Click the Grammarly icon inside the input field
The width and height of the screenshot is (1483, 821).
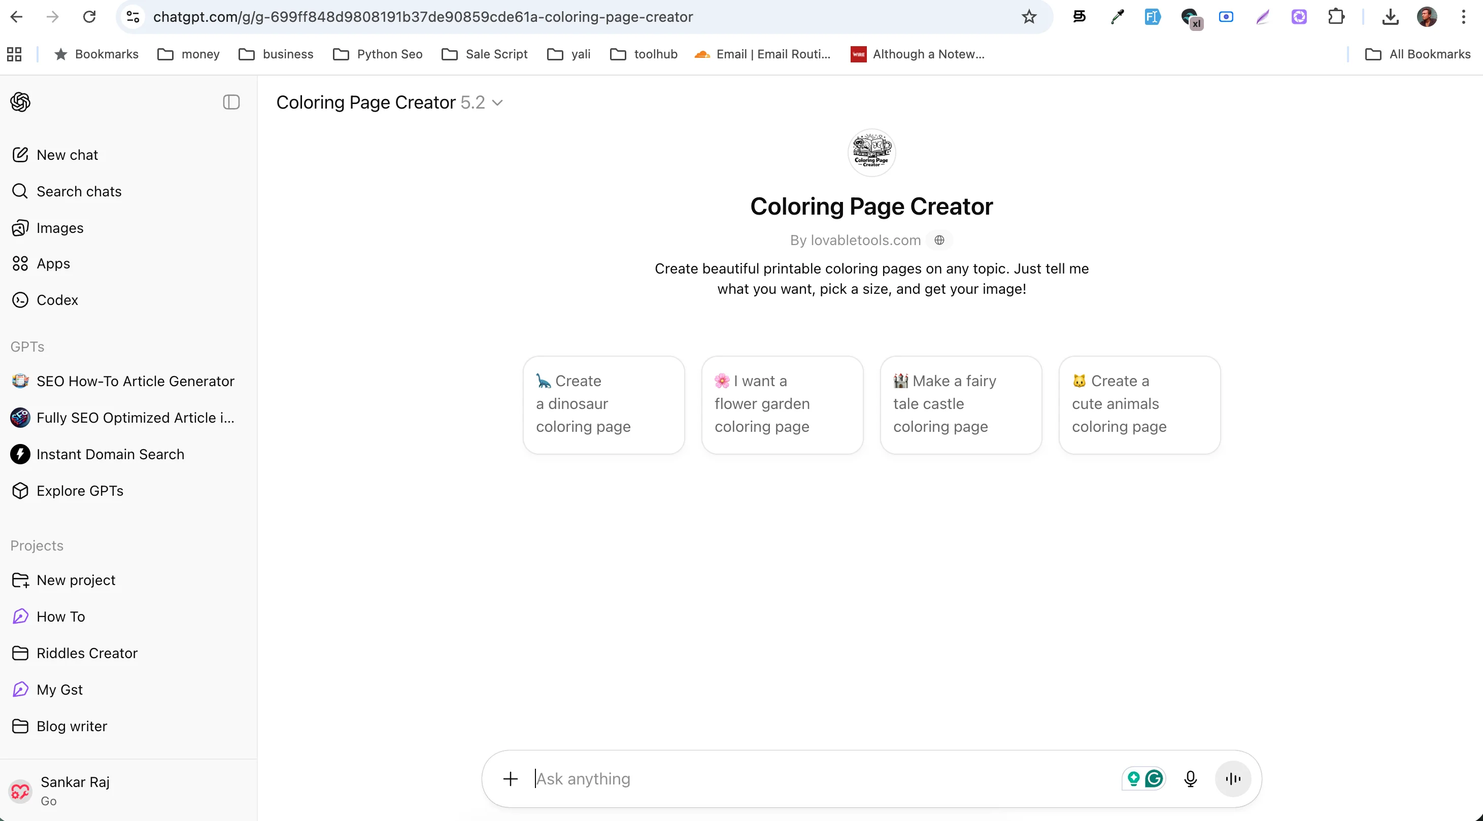1154,778
